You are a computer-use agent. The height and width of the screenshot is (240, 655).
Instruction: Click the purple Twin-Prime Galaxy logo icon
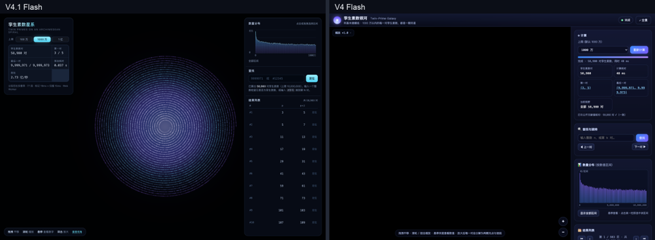[337, 20]
